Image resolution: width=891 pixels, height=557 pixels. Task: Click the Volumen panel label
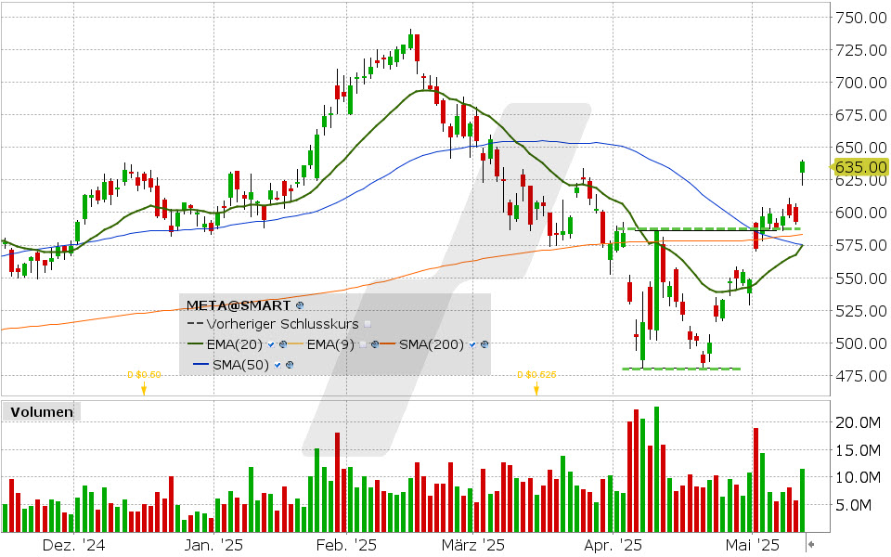coord(42,412)
